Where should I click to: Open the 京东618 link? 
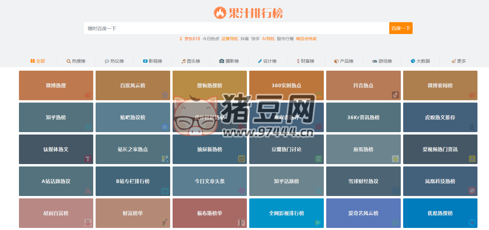pos(192,39)
